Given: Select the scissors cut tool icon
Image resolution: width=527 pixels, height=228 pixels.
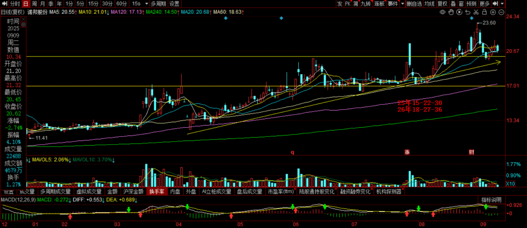Looking at the screenshot, I should [x=476, y=12].
